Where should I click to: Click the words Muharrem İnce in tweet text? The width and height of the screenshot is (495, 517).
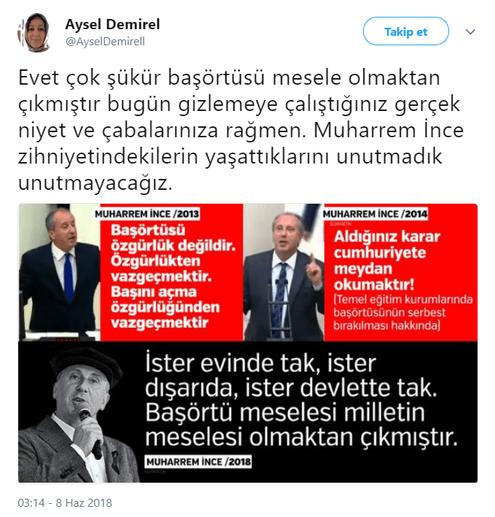click(x=389, y=130)
